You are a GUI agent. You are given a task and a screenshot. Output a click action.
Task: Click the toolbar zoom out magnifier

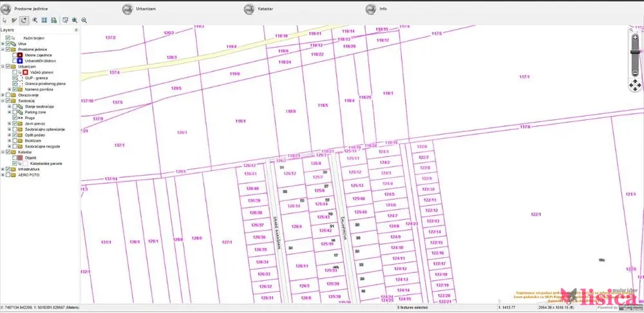(84, 20)
